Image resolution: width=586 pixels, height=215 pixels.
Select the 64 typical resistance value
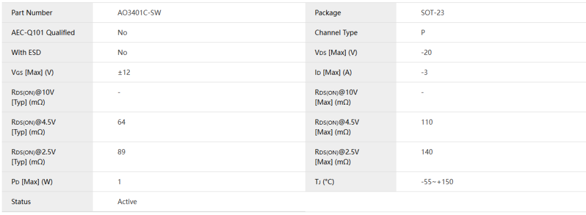[x=121, y=122]
